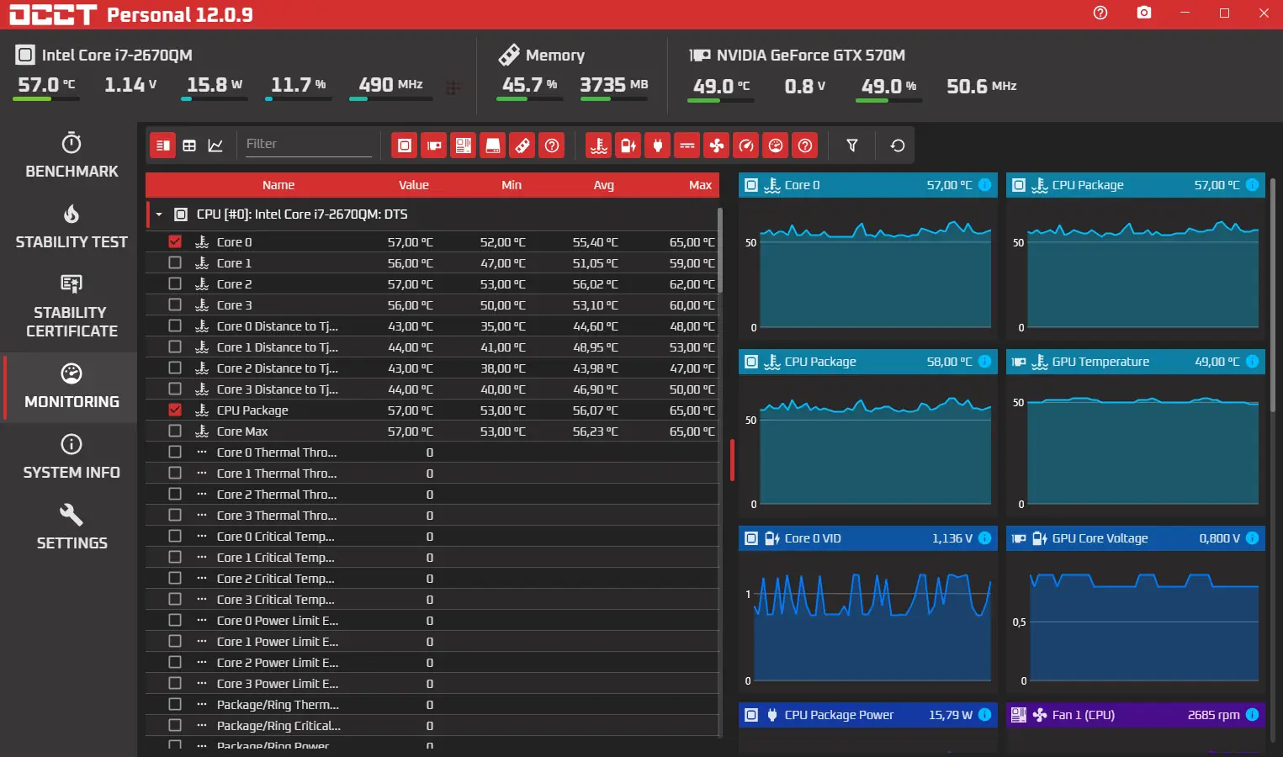The height and width of the screenshot is (757, 1283).
Task: Click the Core 1 Critical Temp... row name
Action: 276,557
